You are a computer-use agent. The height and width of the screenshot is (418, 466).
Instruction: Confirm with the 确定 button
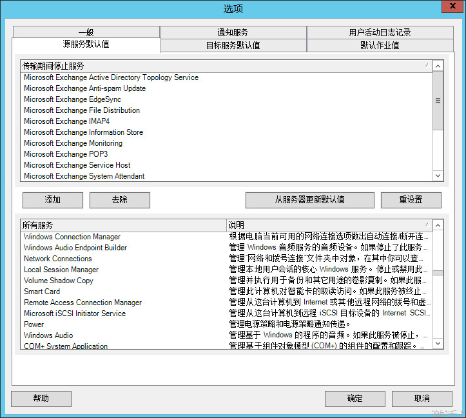[354, 399]
